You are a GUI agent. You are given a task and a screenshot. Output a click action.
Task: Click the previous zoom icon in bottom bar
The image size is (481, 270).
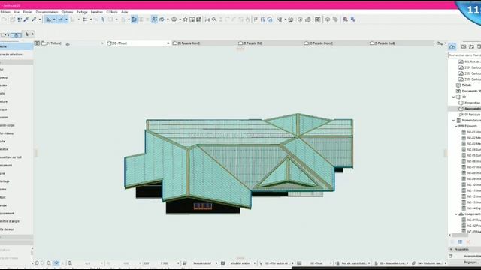(37, 263)
